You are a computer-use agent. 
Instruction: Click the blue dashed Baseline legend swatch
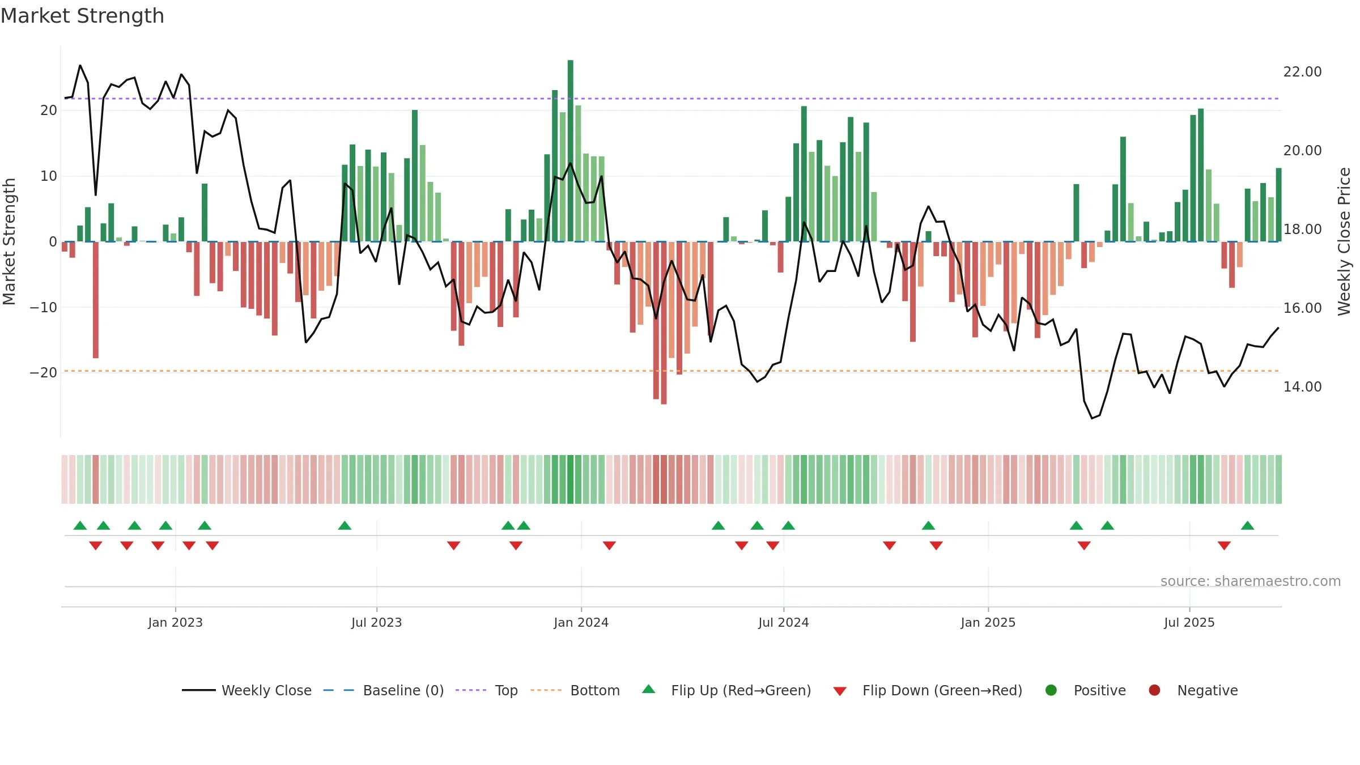(339, 690)
